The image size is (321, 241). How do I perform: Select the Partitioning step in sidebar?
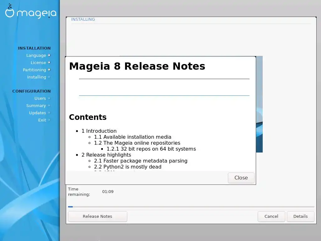[34, 70]
